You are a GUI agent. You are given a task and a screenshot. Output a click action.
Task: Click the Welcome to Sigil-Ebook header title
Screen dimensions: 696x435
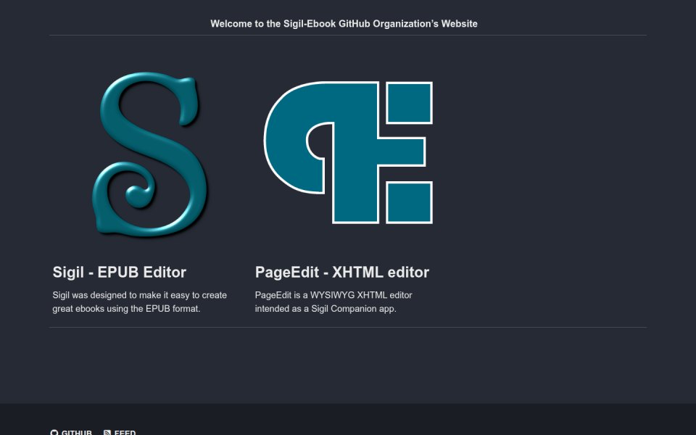coord(344,24)
